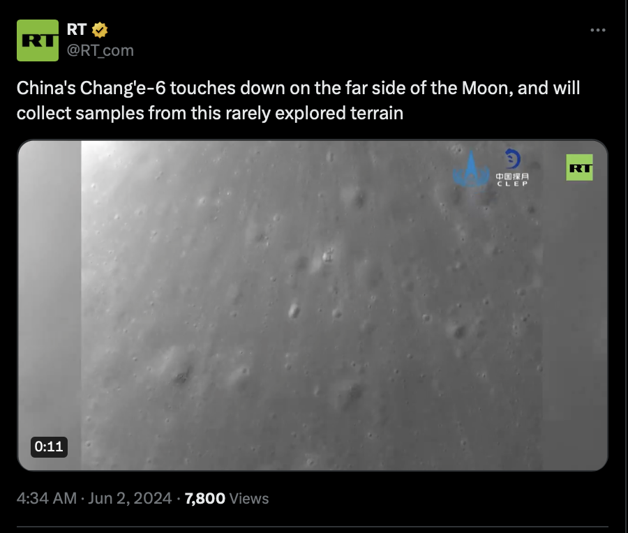Click the tweet's second line about collecting samples
This screenshot has width=628, height=533.
click(x=209, y=112)
